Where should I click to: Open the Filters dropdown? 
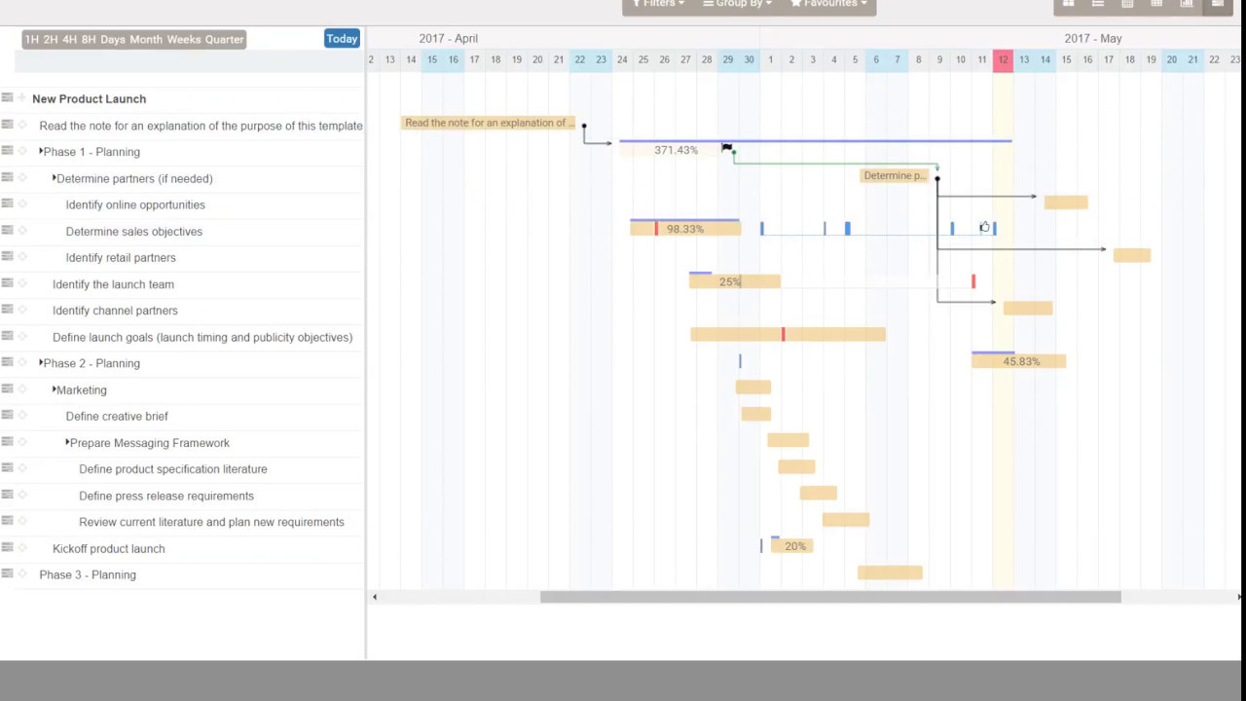(x=658, y=4)
